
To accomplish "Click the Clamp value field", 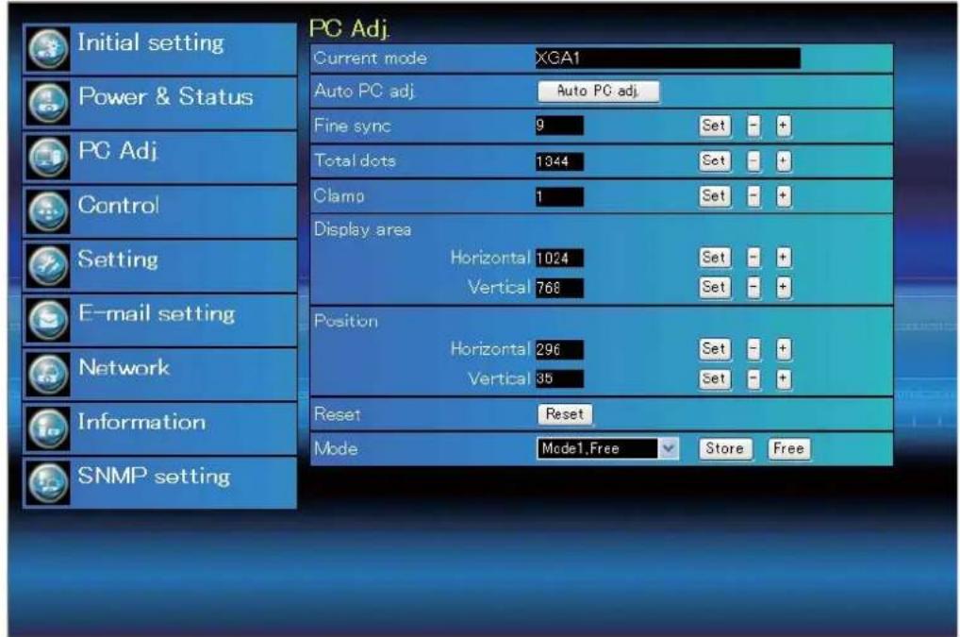I will (x=559, y=196).
